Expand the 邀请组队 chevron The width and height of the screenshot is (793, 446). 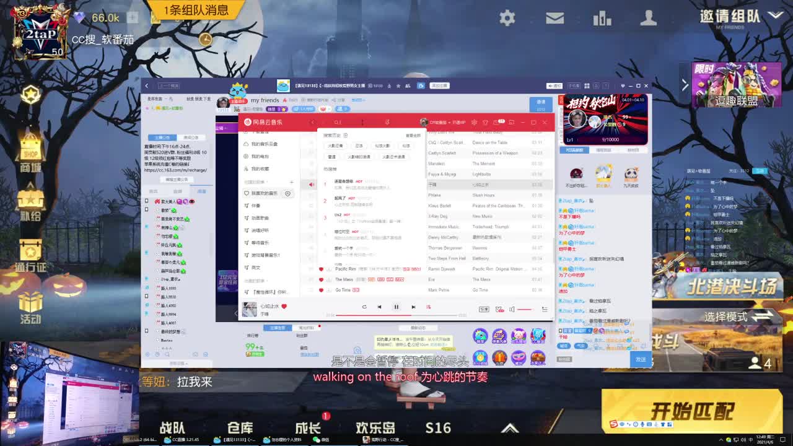(x=774, y=15)
